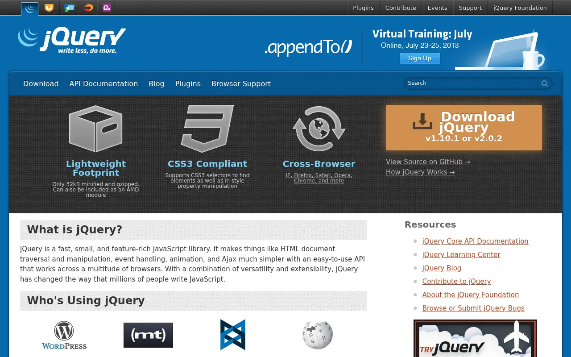
Task: Open Plugins in the top bar beside Contribute
Action: (x=363, y=8)
